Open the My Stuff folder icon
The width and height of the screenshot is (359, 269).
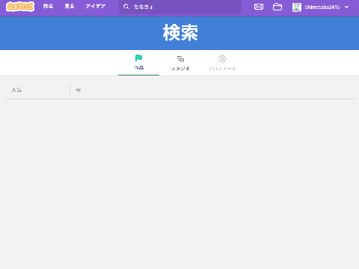[x=277, y=7]
